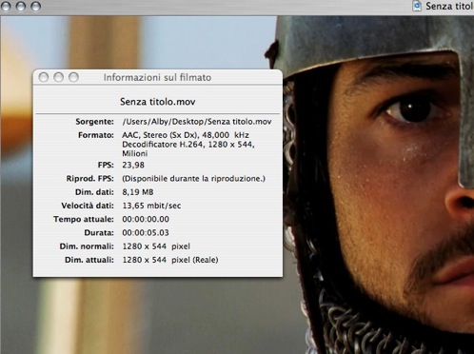
Task: Click the Formato label
Action: click(96, 135)
